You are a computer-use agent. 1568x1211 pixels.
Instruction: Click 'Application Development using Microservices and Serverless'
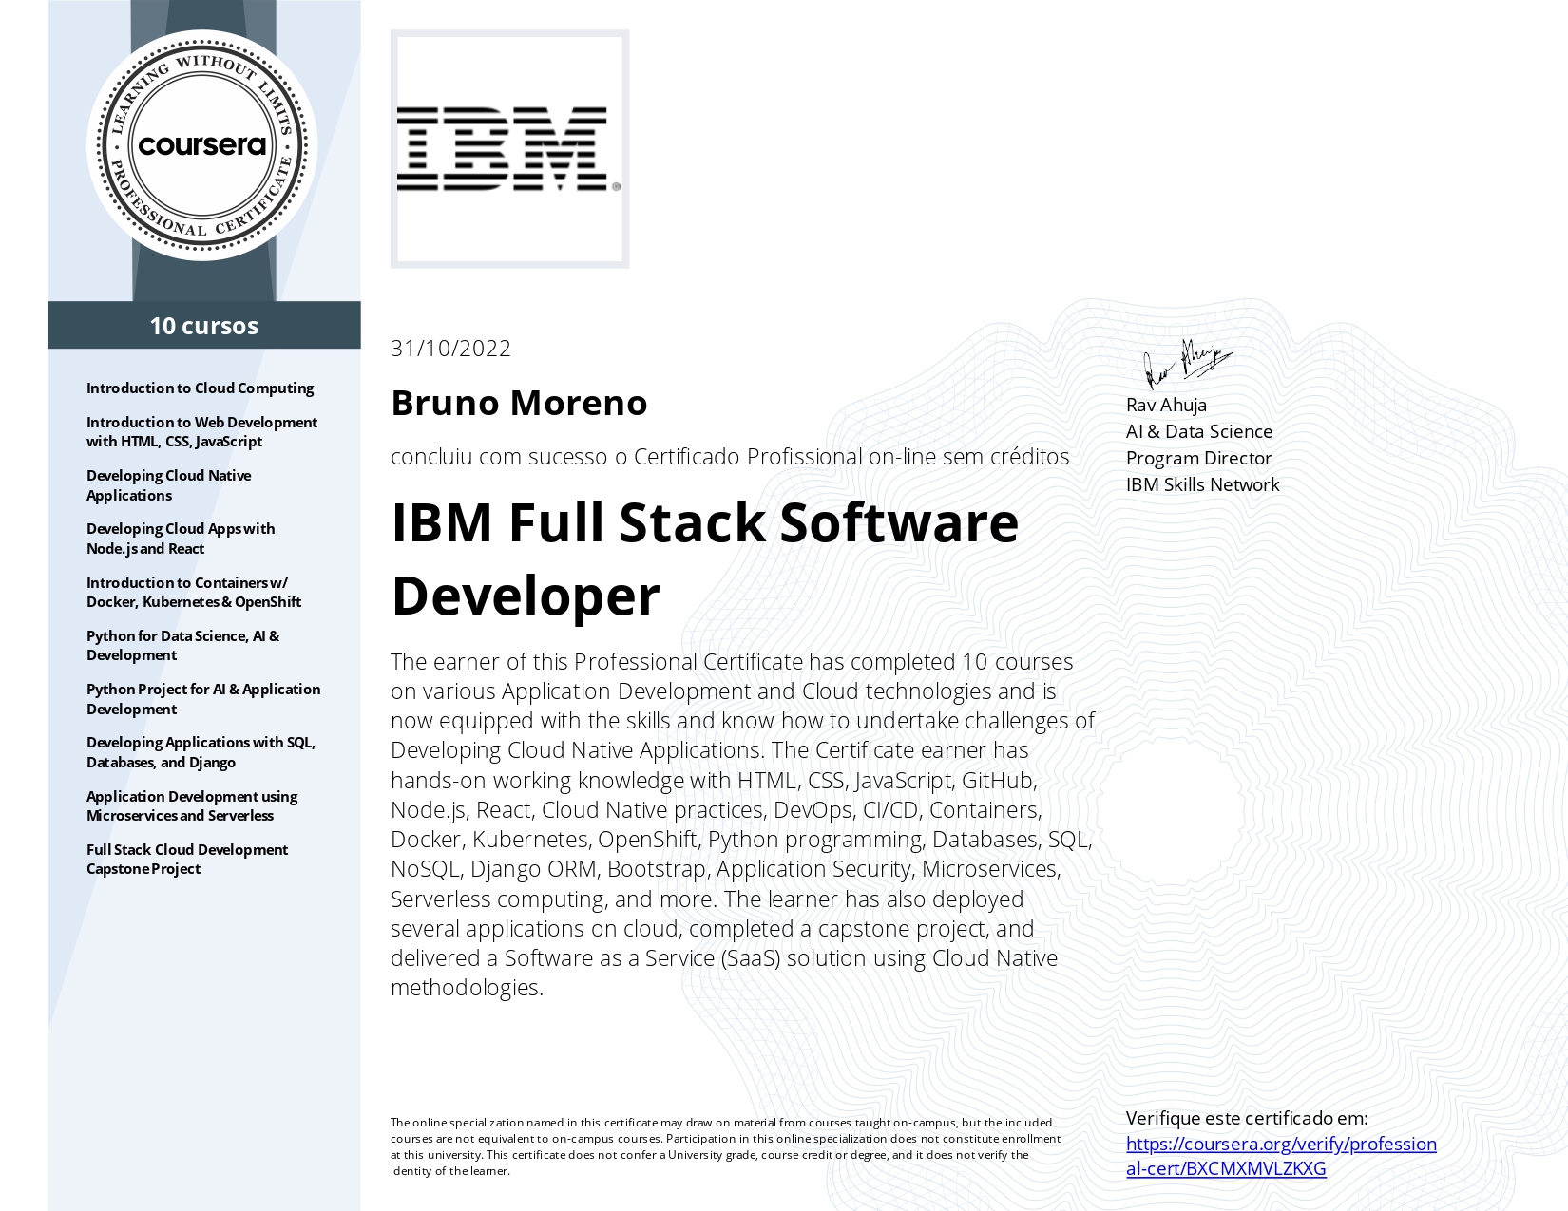tap(192, 805)
